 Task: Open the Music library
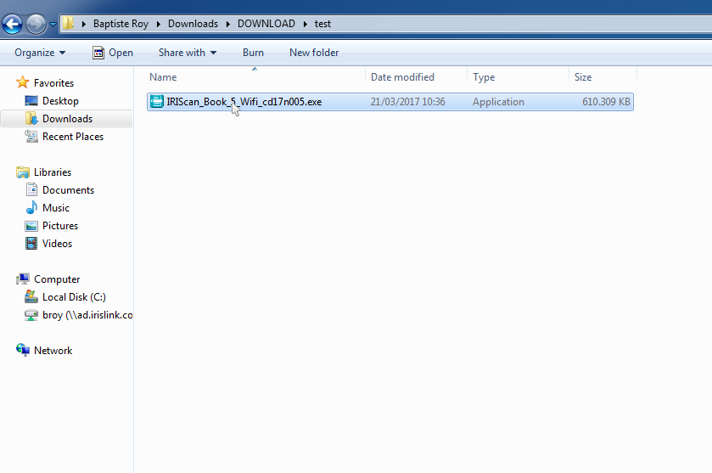tap(56, 208)
